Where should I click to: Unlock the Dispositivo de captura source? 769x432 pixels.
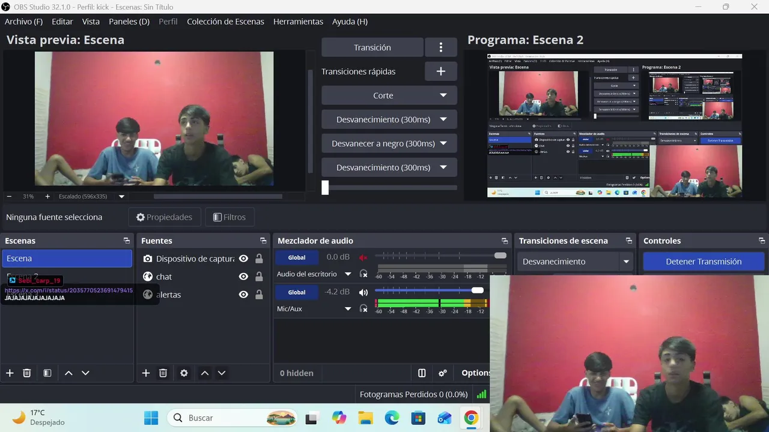259,259
